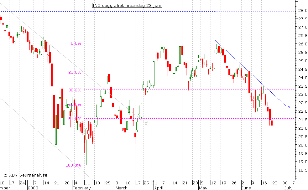Screen dimensions: 308x190
Task: Select the '25.5' price axis value
Action: coord(303,52)
